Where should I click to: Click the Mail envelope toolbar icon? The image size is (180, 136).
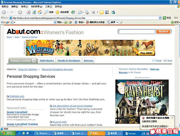(80, 12)
